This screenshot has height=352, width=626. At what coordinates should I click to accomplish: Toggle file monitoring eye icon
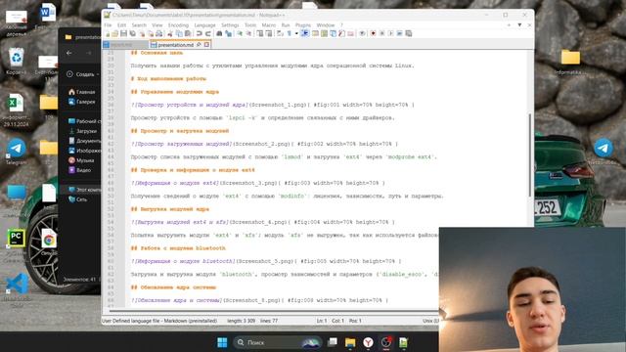pos(363,33)
